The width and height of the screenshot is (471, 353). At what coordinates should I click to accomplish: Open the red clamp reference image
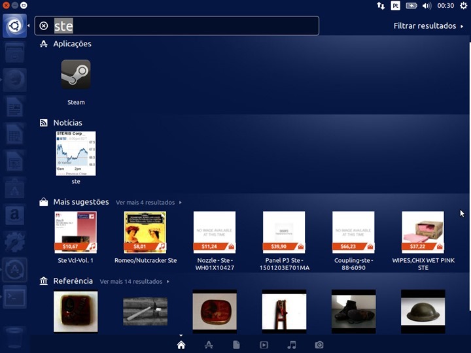284,312
